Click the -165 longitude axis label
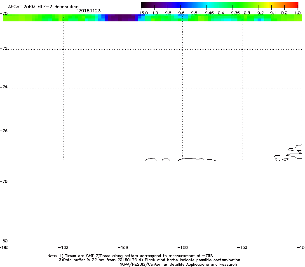Image resolution: width=305 pixels, height=267 pixels. [x=4, y=247]
